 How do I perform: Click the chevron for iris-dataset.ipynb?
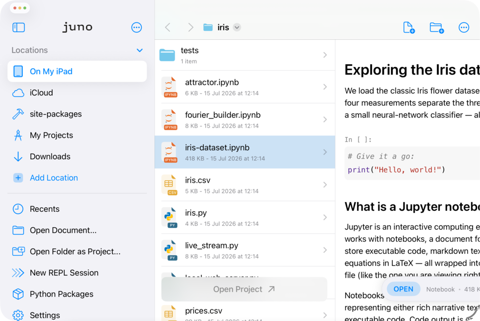click(325, 152)
